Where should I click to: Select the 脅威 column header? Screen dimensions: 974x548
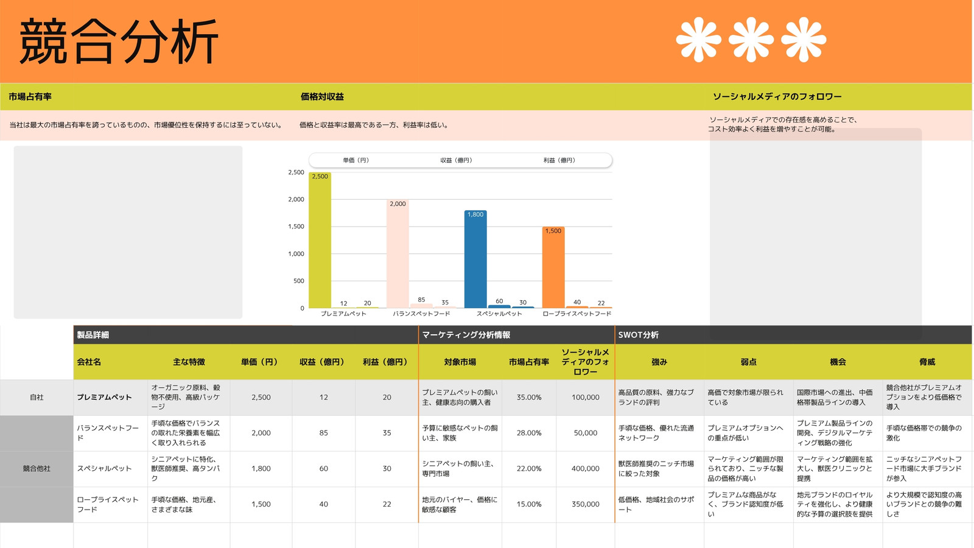point(927,362)
